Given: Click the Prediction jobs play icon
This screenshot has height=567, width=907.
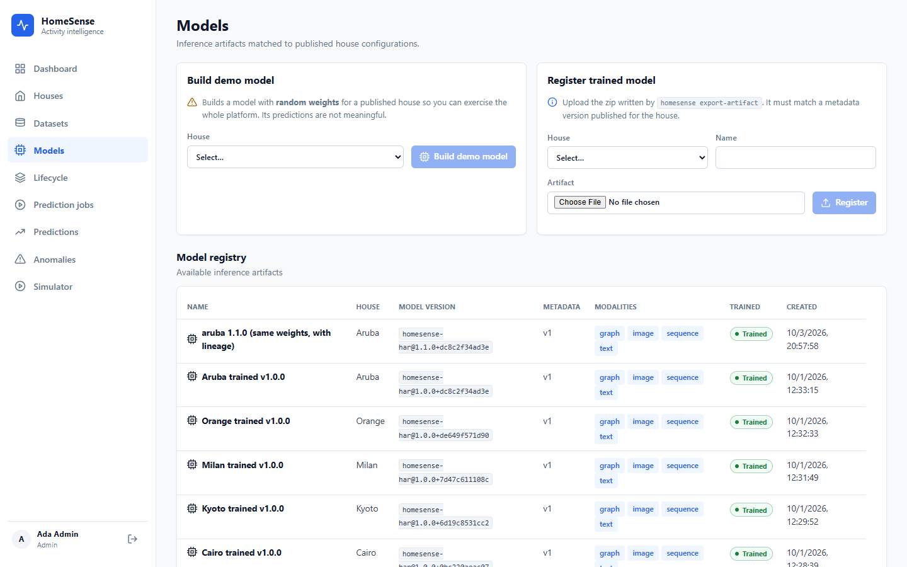Looking at the screenshot, I should (x=20, y=205).
